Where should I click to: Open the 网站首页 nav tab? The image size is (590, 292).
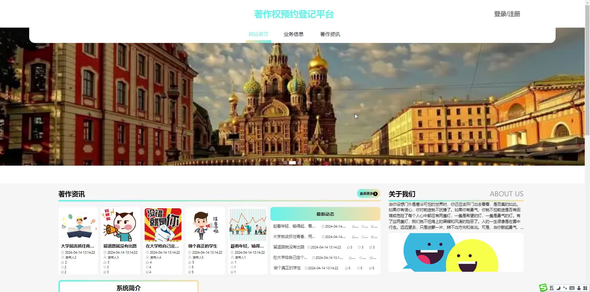[258, 34]
